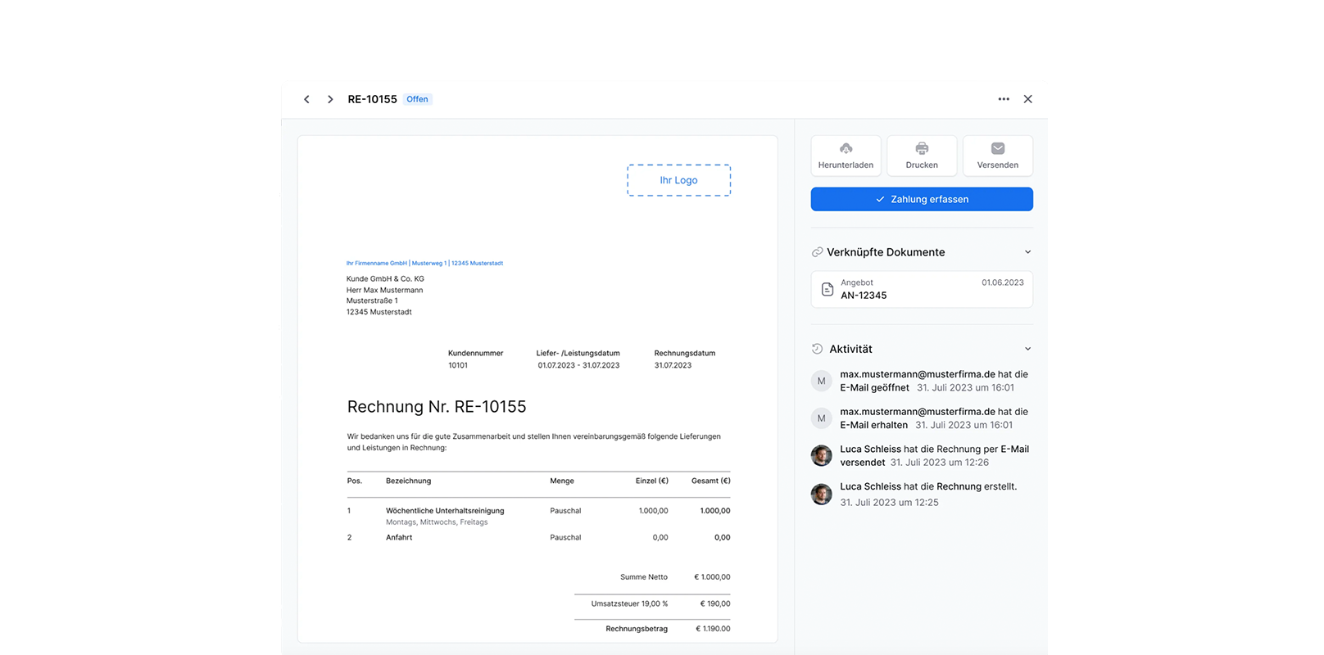Click the Kundennummer value 10101
The width and height of the screenshot is (1324, 655).
point(458,365)
